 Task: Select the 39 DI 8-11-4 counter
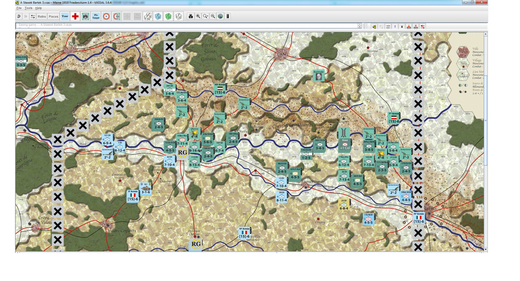[282, 196]
